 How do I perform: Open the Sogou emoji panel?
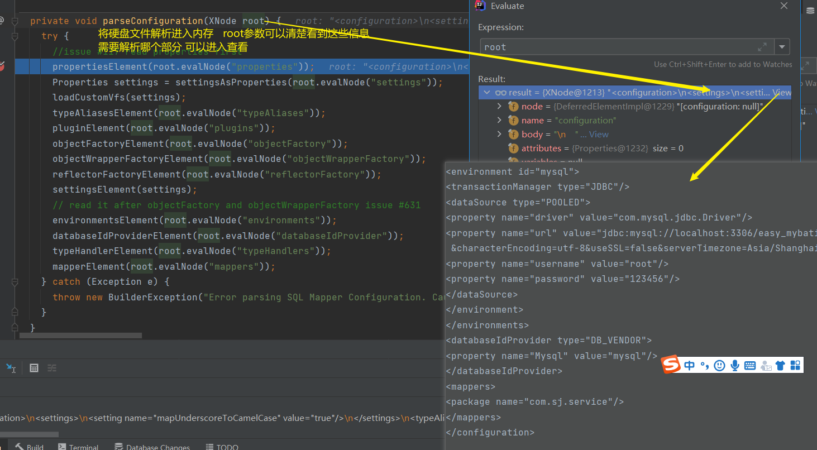tap(720, 366)
